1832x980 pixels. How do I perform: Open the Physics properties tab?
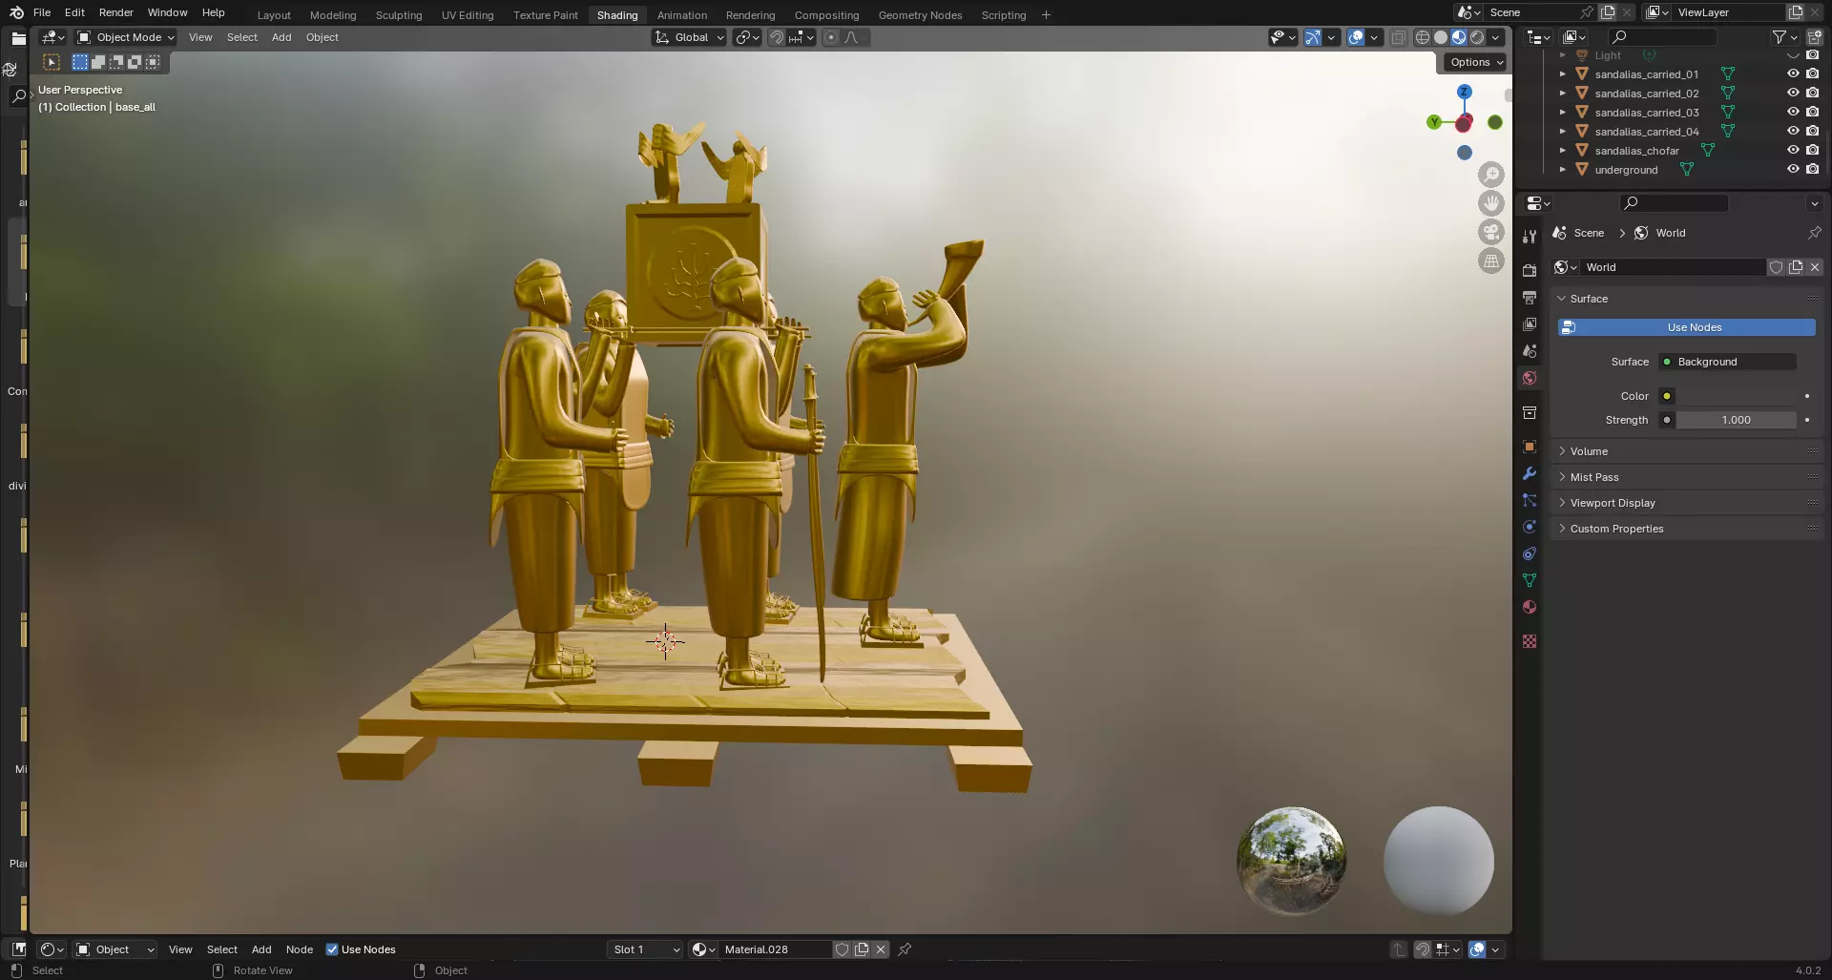click(x=1530, y=527)
